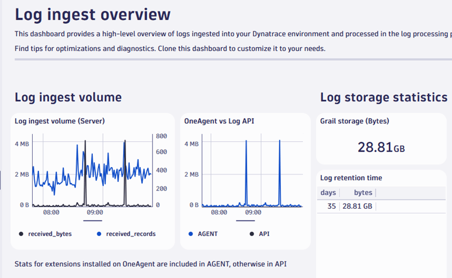Screen dimensions: 452x278
Task: Select the Grail storage (Bytes) tile header
Action: [354, 121]
